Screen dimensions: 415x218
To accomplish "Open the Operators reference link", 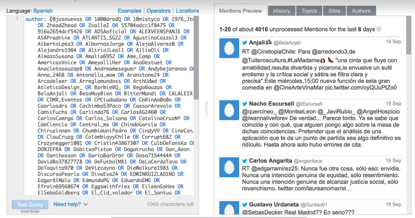I will (158, 11).
